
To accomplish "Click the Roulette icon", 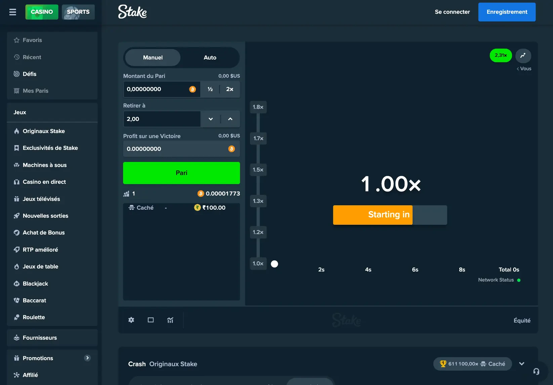I will click(16, 317).
